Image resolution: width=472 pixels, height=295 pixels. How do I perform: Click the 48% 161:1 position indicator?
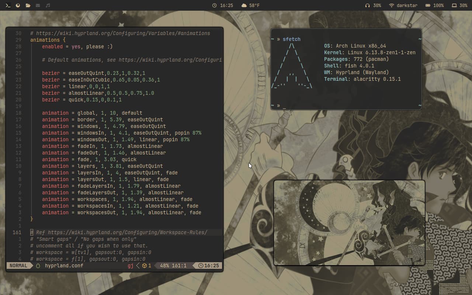(x=173, y=265)
